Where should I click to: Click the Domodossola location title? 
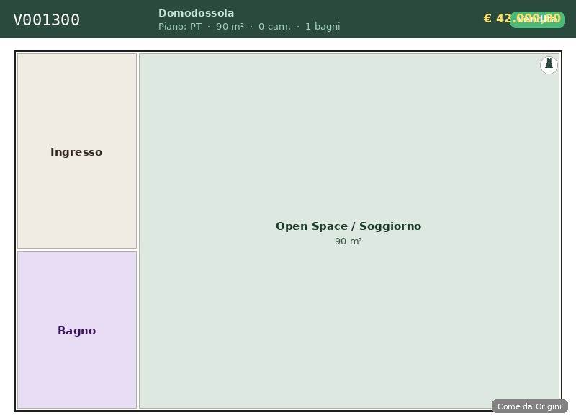(x=196, y=13)
